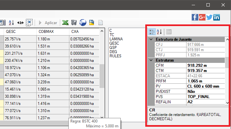Click the grid selection toolbar icon
This screenshot has width=231, height=129.
(29, 22)
